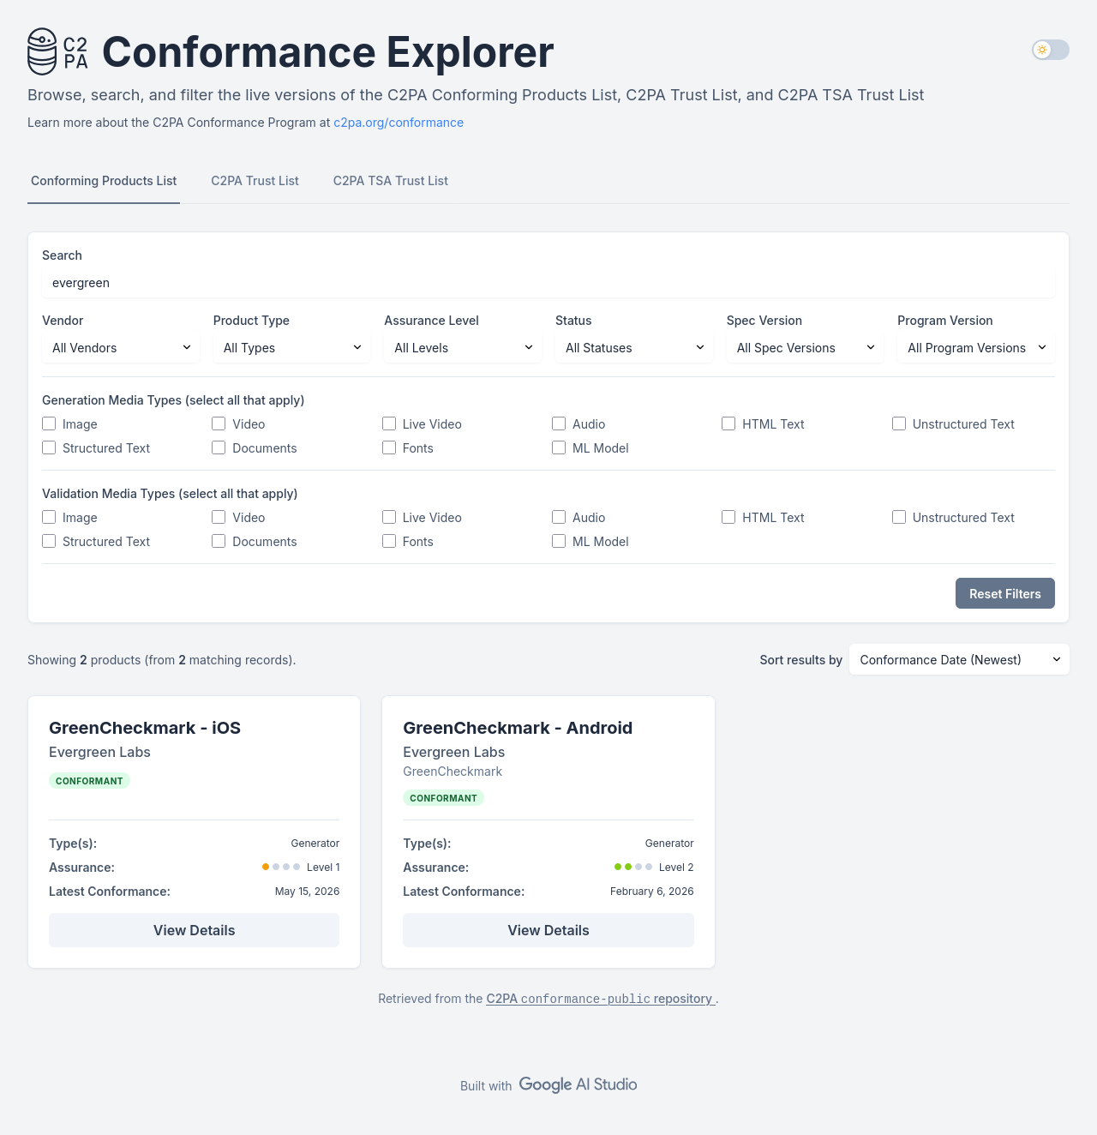Click the Level 1 assurance dots indicator

[281, 867]
